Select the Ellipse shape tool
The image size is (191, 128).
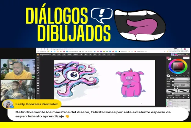click(x=38, y=86)
